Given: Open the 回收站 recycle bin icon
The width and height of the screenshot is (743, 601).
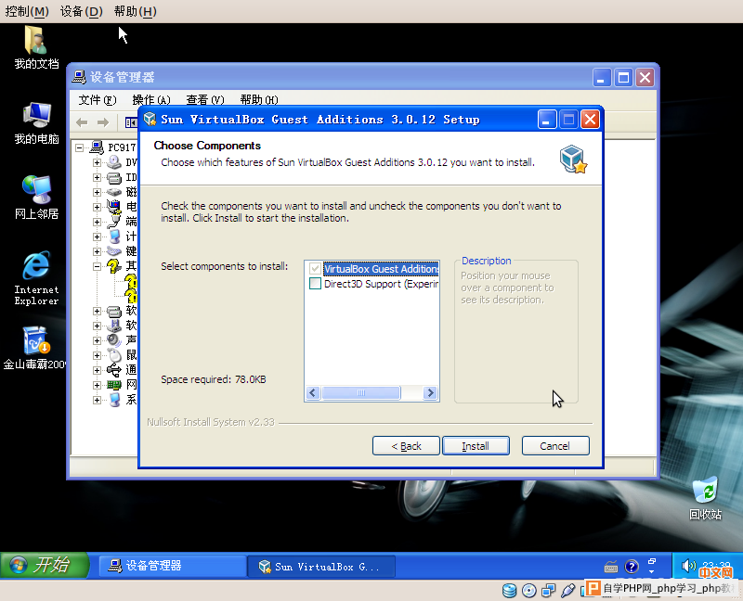Looking at the screenshot, I should click(705, 499).
